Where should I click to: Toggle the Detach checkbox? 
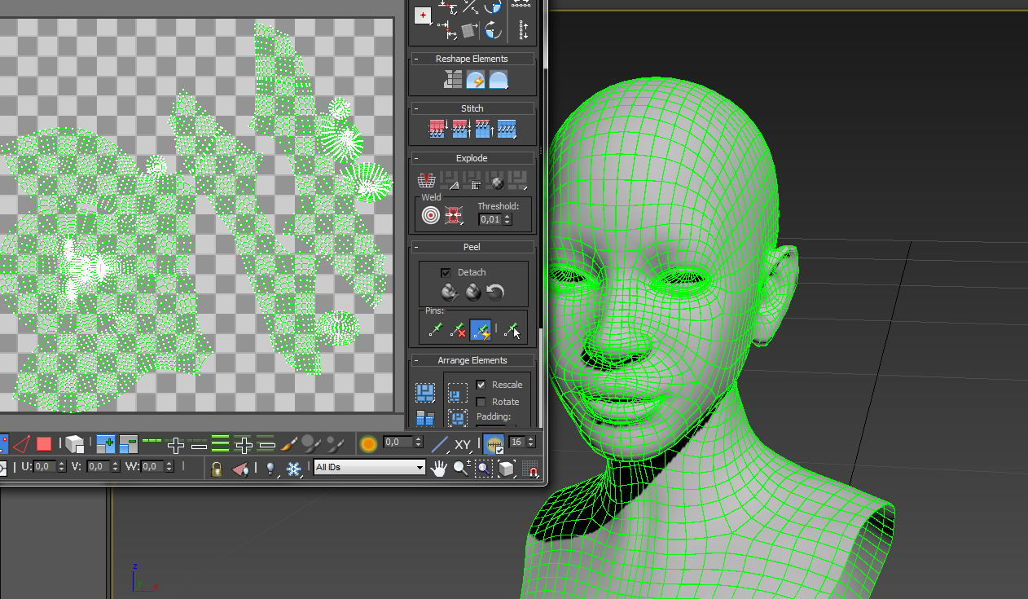pyautogui.click(x=446, y=272)
